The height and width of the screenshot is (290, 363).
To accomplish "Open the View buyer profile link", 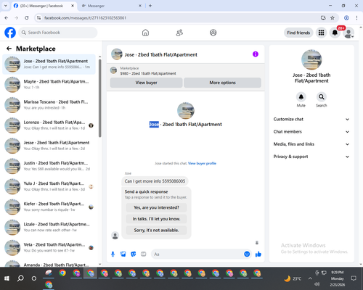I will (x=202, y=163).
